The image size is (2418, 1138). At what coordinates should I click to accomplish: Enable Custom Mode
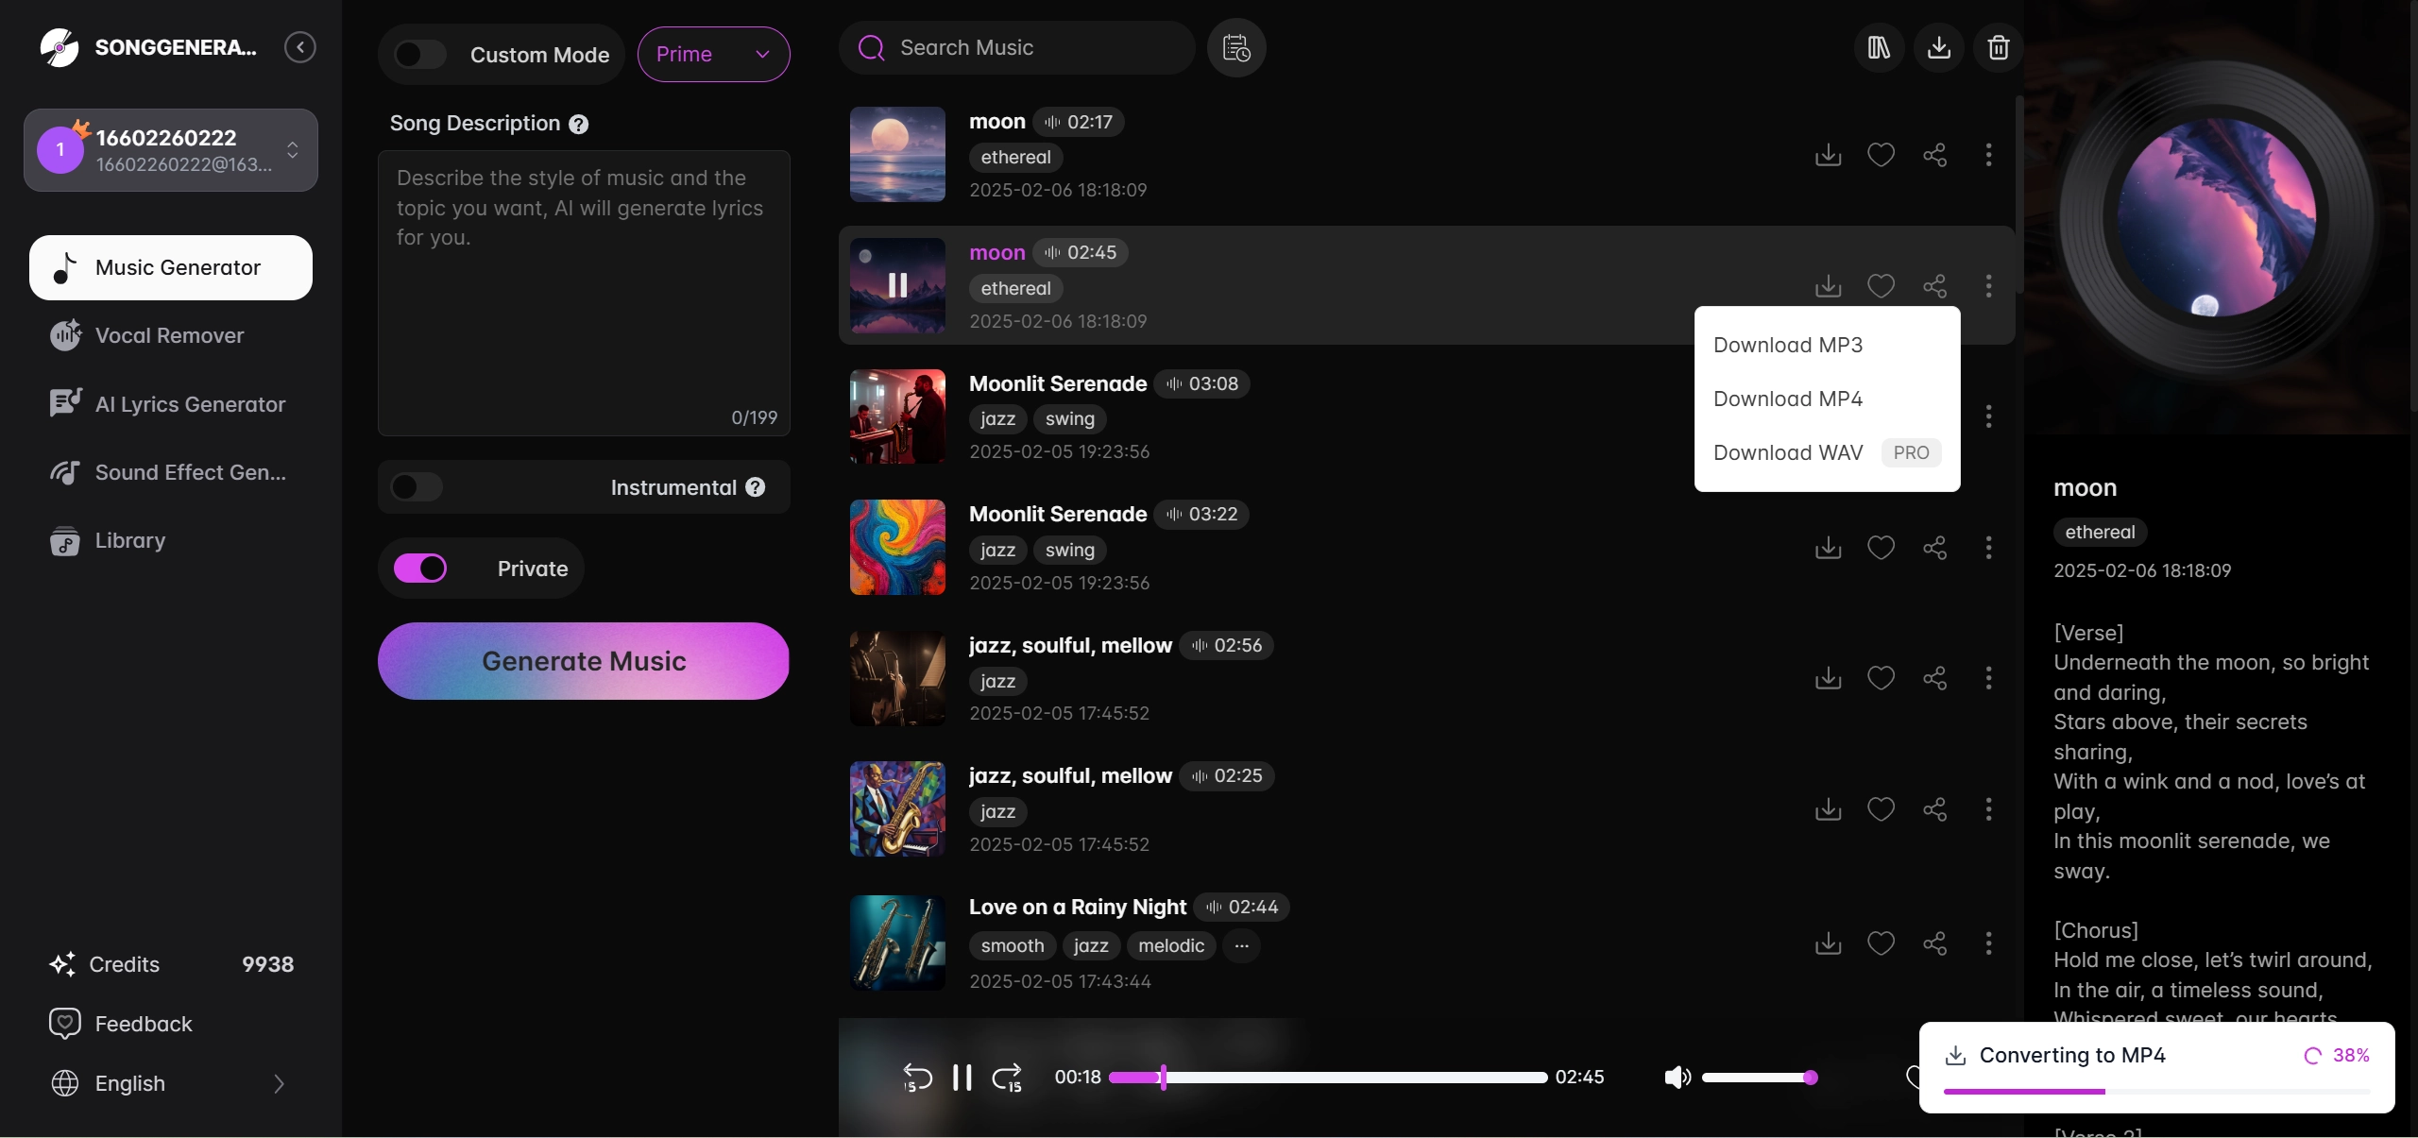click(419, 54)
